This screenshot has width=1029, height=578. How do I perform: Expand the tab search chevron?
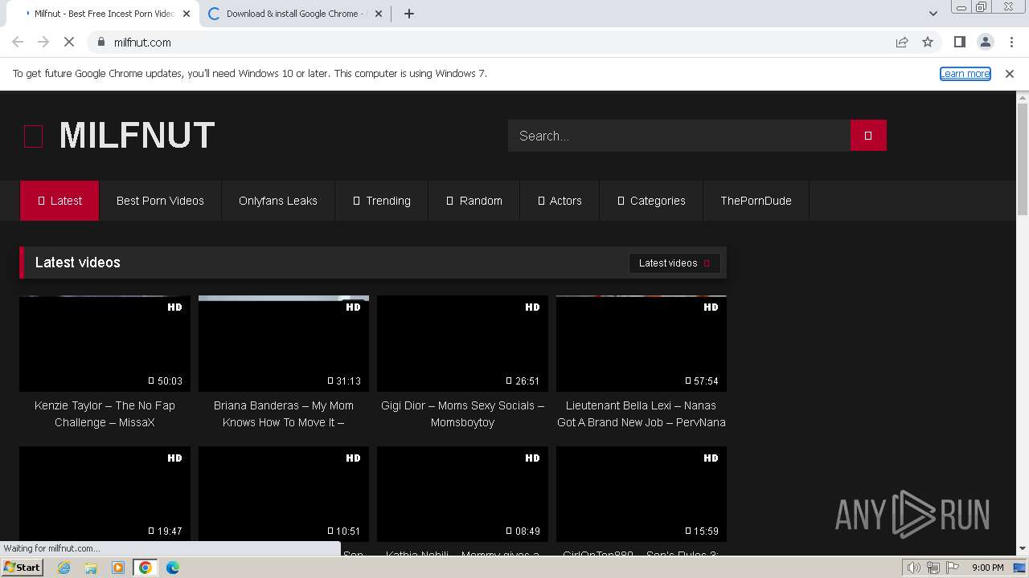click(933, 14)
